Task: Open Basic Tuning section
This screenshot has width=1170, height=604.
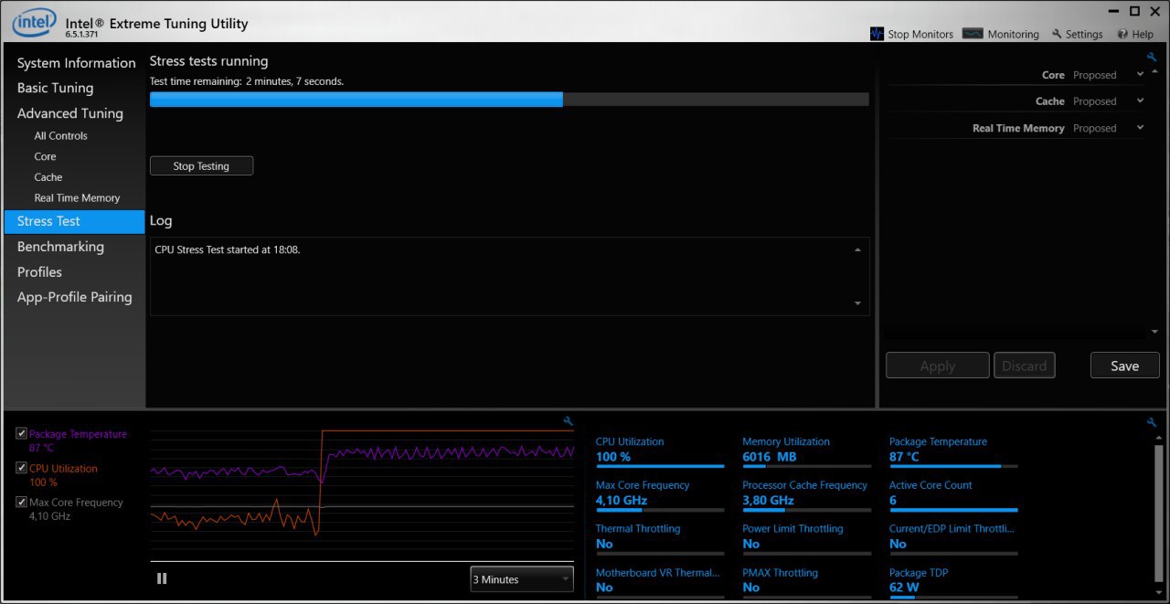Action: point(55,88)
